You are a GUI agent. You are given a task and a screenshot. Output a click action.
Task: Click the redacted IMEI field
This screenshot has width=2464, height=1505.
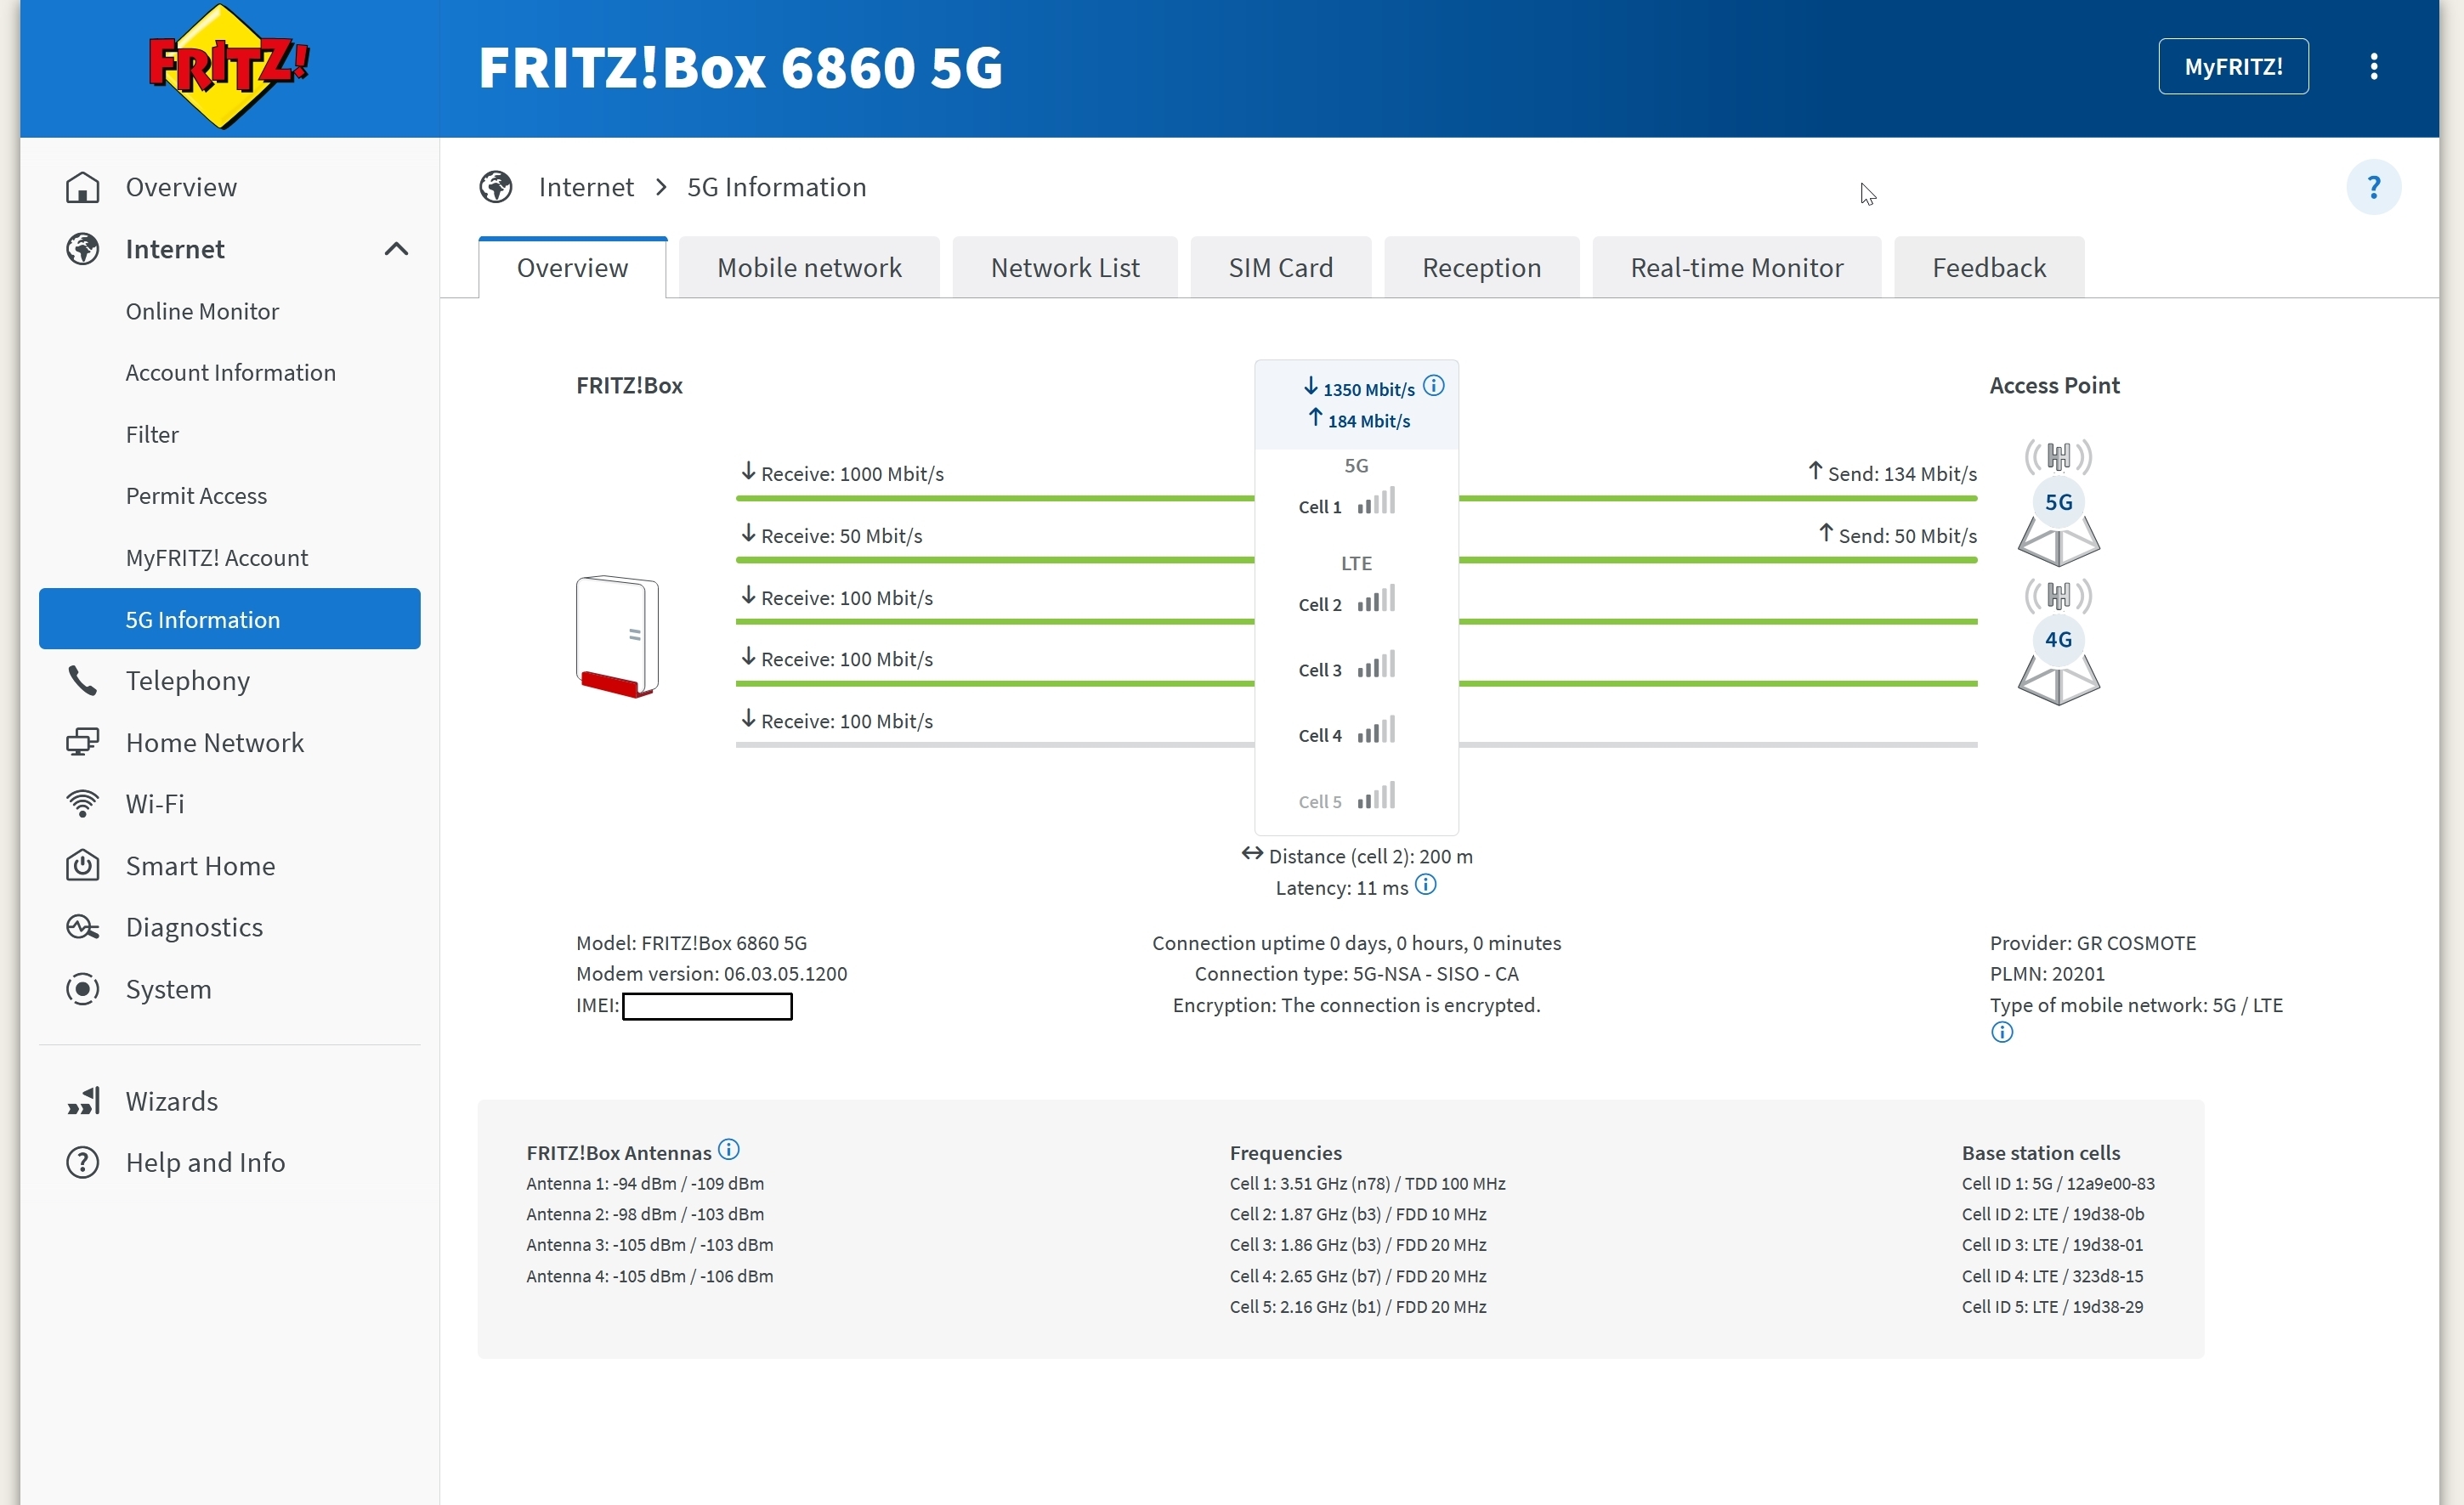707,1006
